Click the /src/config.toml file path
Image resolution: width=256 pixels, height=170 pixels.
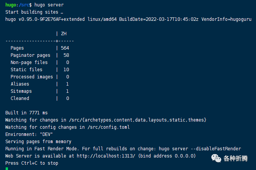click(x=109, y=127)
